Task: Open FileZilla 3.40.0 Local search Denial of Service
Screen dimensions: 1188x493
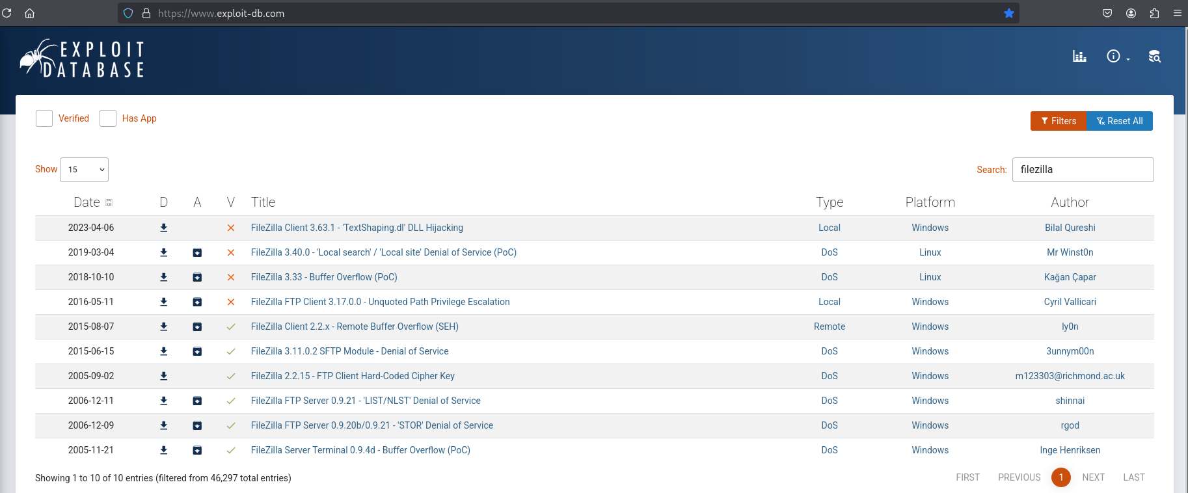Action: pos(384,252)
